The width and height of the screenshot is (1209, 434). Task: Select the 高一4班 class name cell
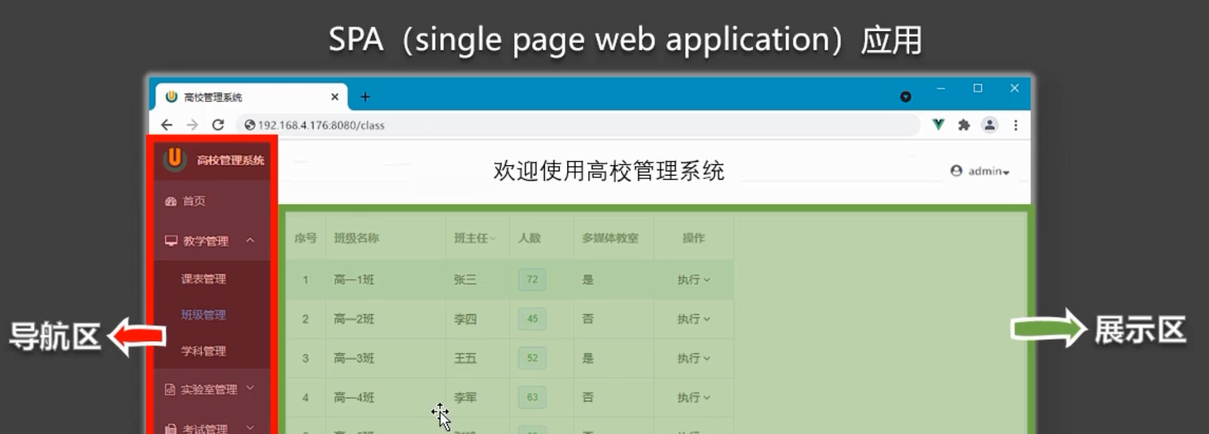point(354,397)
